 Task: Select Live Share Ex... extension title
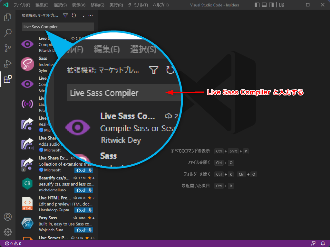tap(53, 158)
